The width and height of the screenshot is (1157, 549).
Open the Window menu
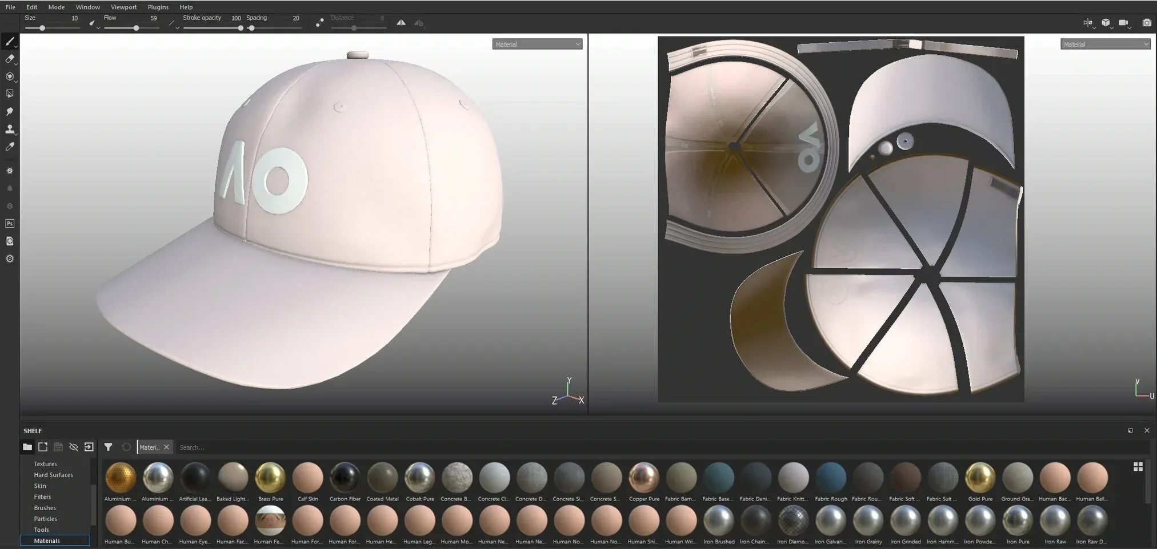[x=87, y=7]
